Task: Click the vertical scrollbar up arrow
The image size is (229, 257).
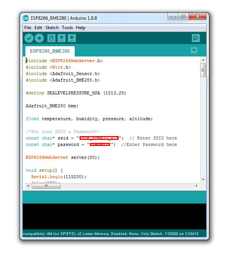Action: tap(203, 60)
